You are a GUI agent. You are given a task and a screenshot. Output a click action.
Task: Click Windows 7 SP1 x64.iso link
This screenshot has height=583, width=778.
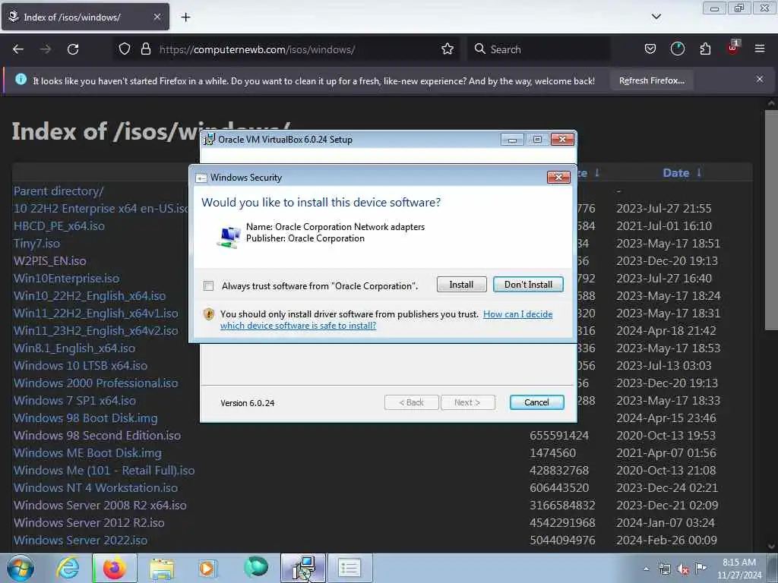point(74,401)
